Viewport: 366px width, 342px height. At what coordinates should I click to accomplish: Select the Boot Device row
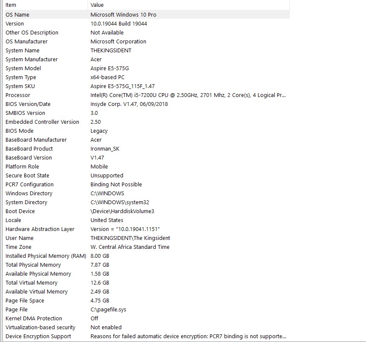pyautogui.click(x=147, y=211)
